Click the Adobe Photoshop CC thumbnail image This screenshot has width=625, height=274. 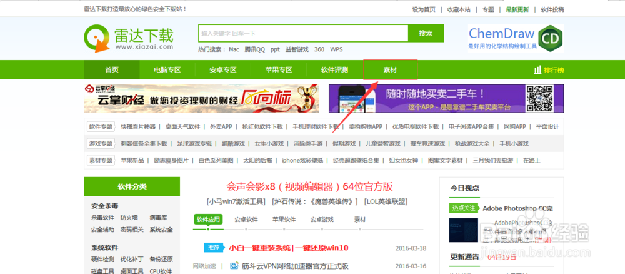pos(463,230)
